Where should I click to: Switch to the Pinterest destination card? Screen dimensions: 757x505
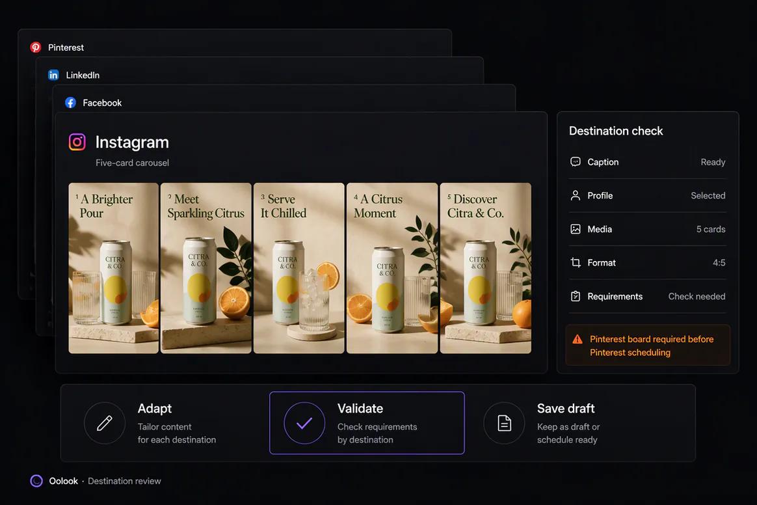235,43
